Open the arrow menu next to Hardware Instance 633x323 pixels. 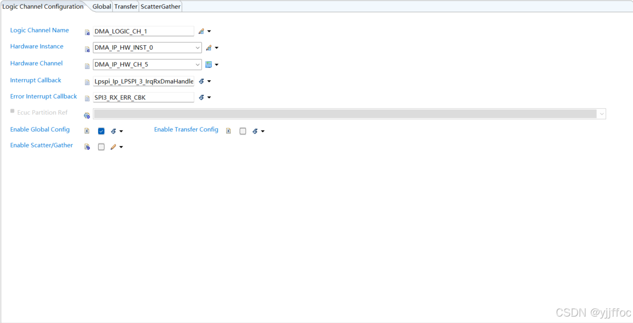216,48
